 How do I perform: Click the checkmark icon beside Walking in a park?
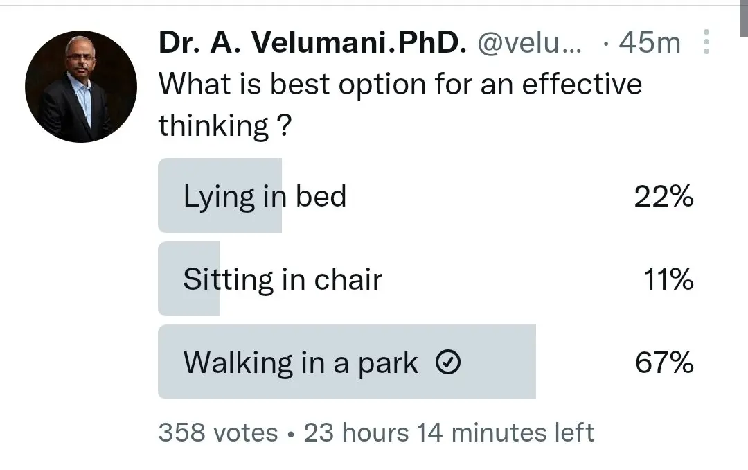[450, 363]
